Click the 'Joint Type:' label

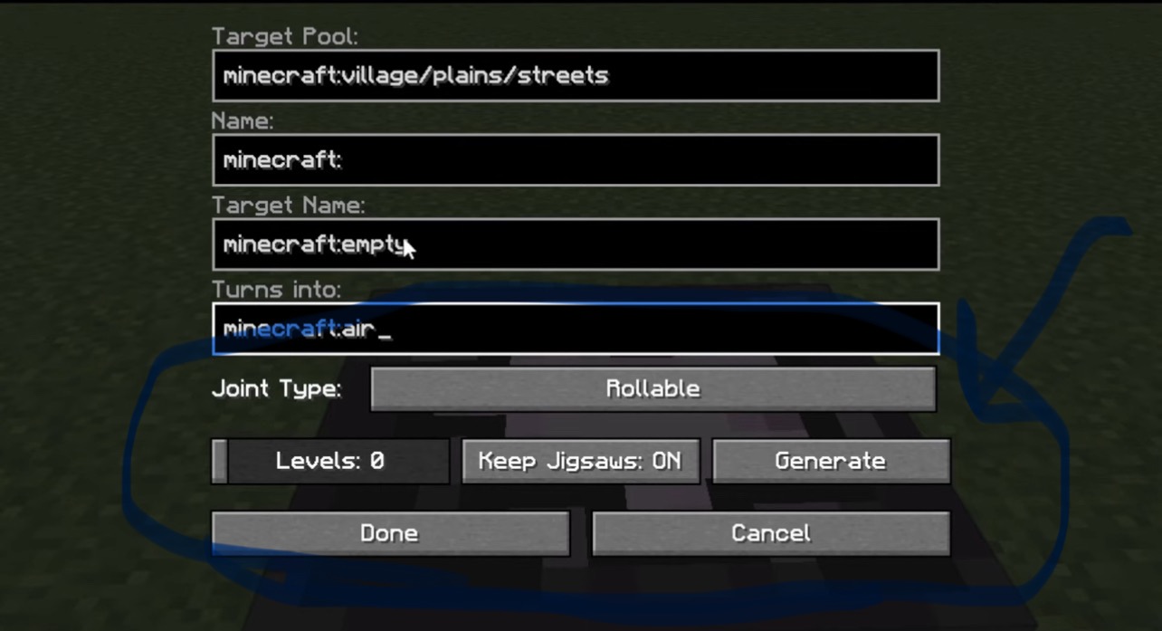coord(276,389)
